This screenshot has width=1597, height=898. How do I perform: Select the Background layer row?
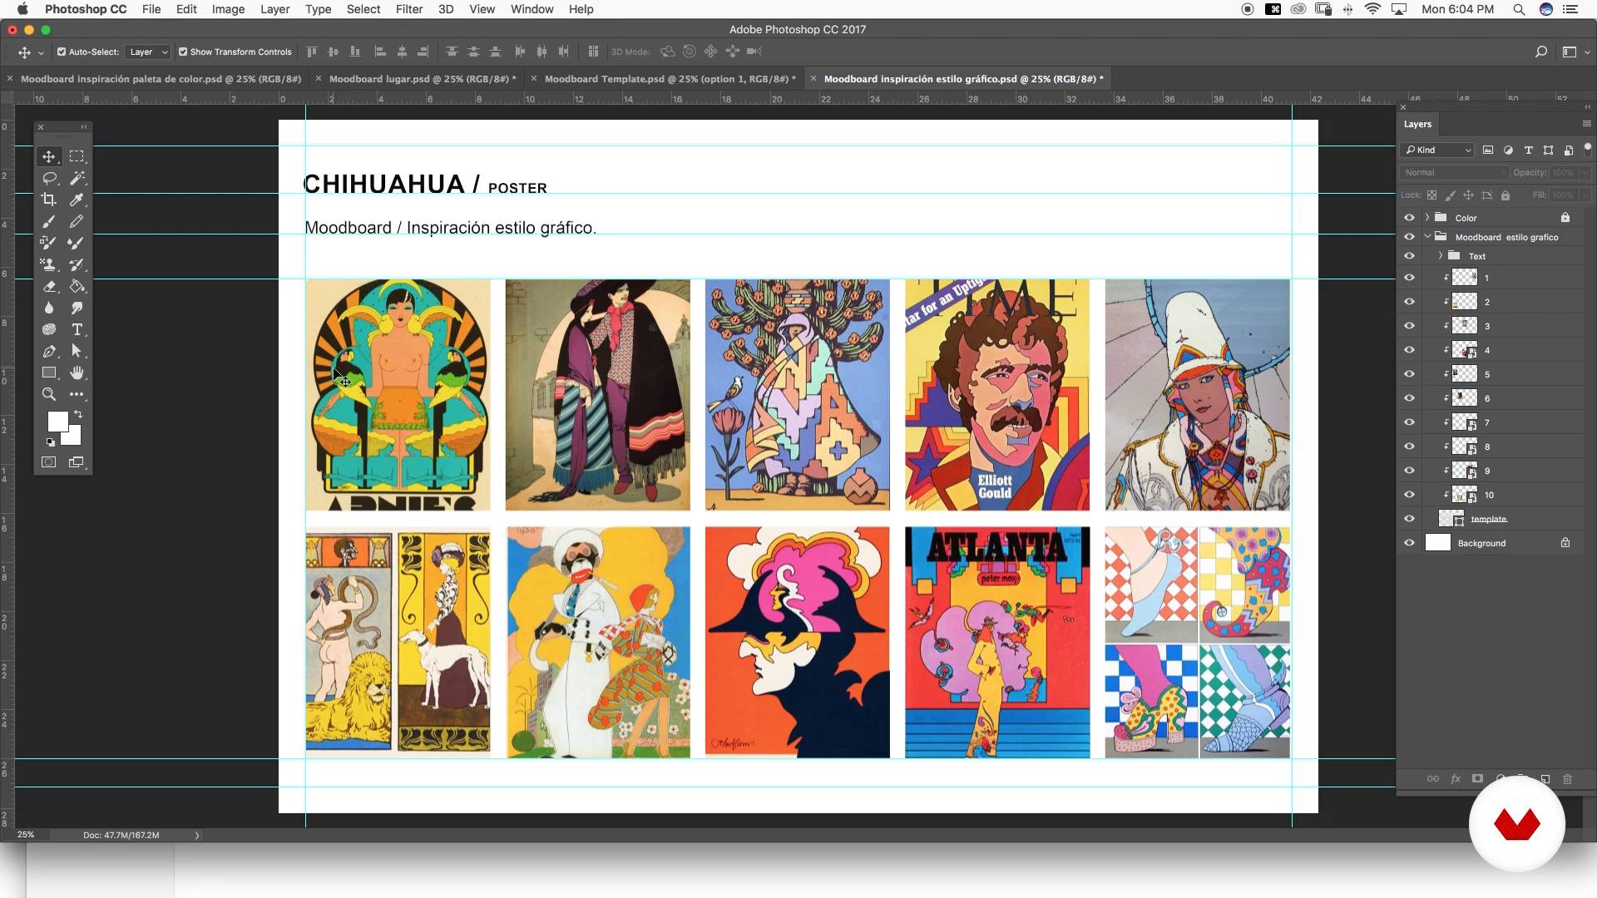click(1495, 543)
